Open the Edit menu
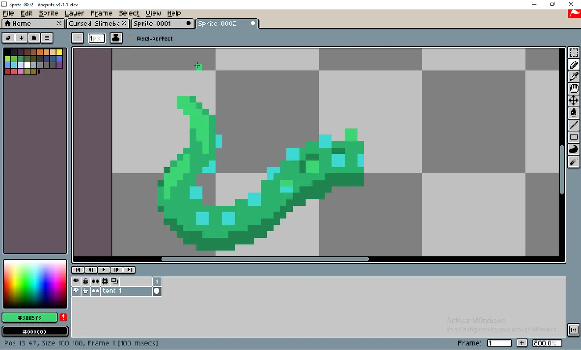Viewport: 581px width, 350px height. tap(26, 13)
